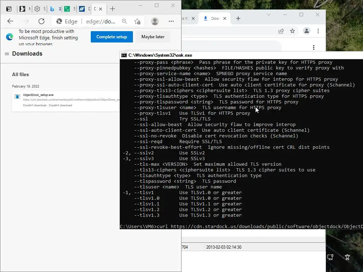Dismiss setup with Maybe later
Viewport: 363px width, 272px height.
tap(153, 37)
